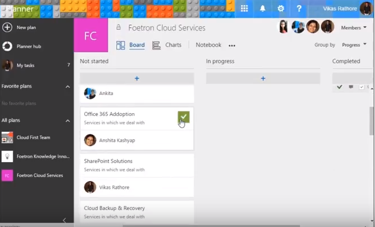Viewport: 375px width, 227px height.
Task: Click the pink FC sidebar plan icon
Action: [7, 175]
